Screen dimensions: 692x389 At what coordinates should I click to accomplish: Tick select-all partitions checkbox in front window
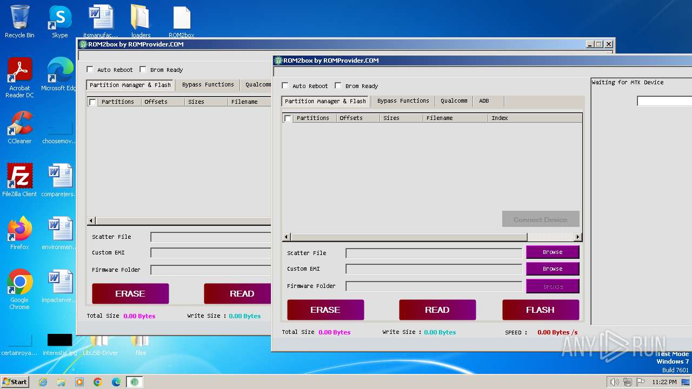pos(288,118)
